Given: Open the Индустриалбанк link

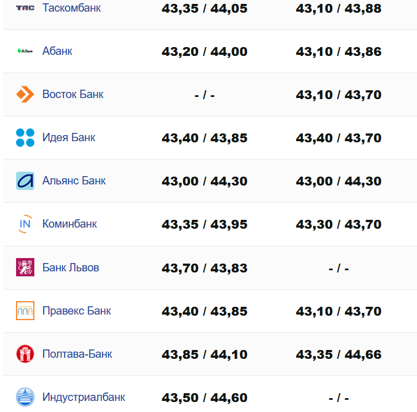Looking at the screenshot, I should [x=84, y=397].
